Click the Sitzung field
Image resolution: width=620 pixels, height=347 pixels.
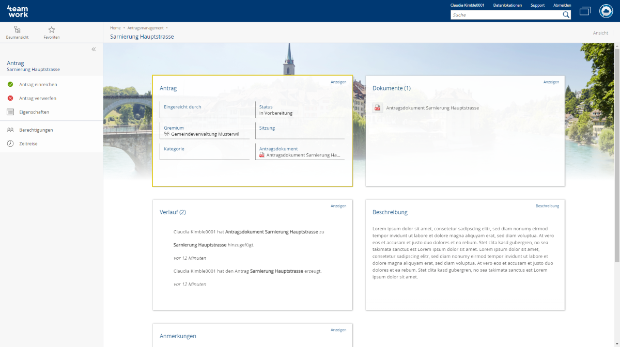coord(300,131)
